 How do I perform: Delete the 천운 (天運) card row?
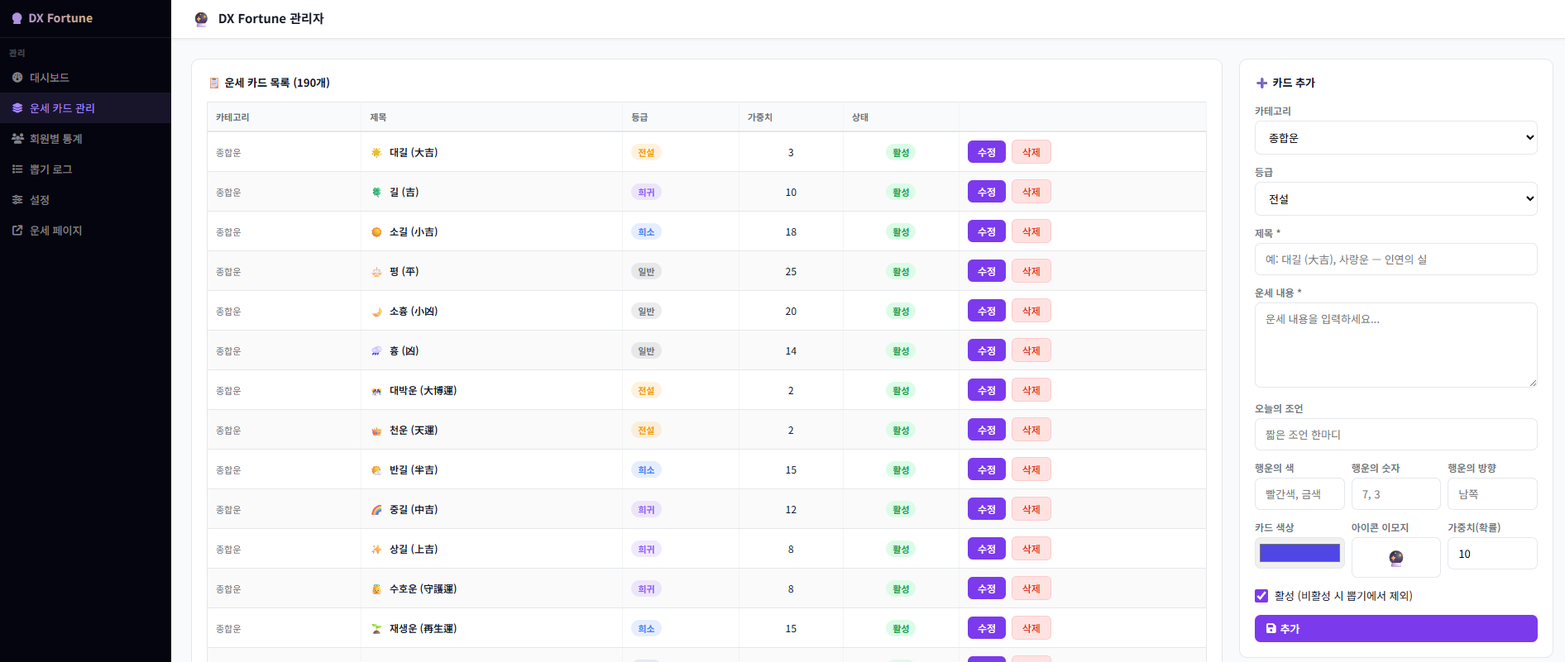(x=1031, y=431)
